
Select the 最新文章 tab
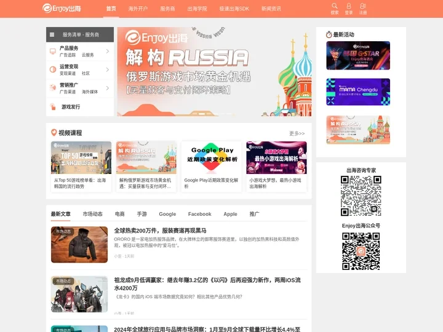pyautogui.click(x=61, y=214)
